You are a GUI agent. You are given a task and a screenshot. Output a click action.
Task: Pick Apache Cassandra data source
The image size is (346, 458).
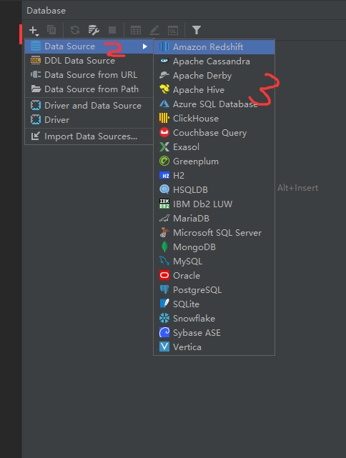pos(214,61)
